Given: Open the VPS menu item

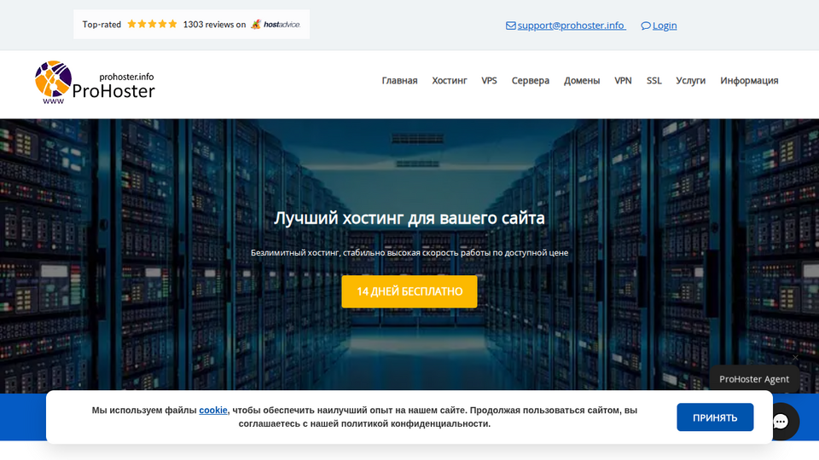Looking at the screenshot, I should 489,80.
